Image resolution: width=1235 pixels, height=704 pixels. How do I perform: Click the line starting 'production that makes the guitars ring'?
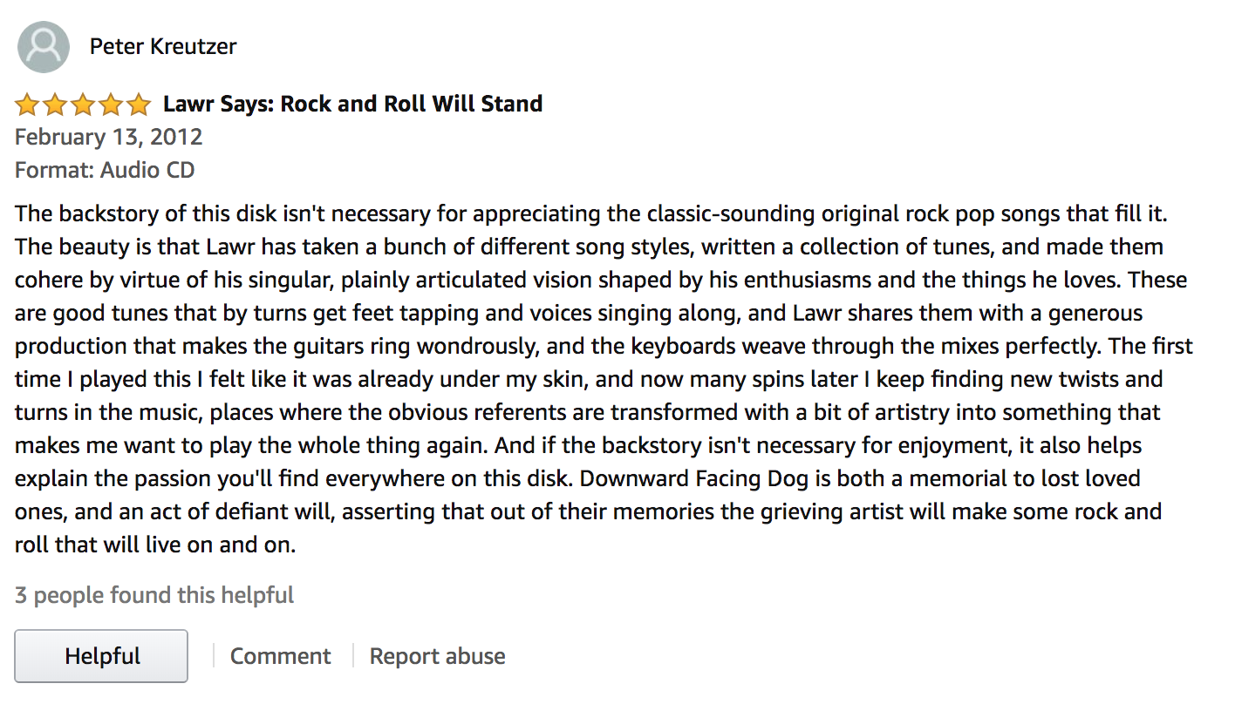(604, 346)
